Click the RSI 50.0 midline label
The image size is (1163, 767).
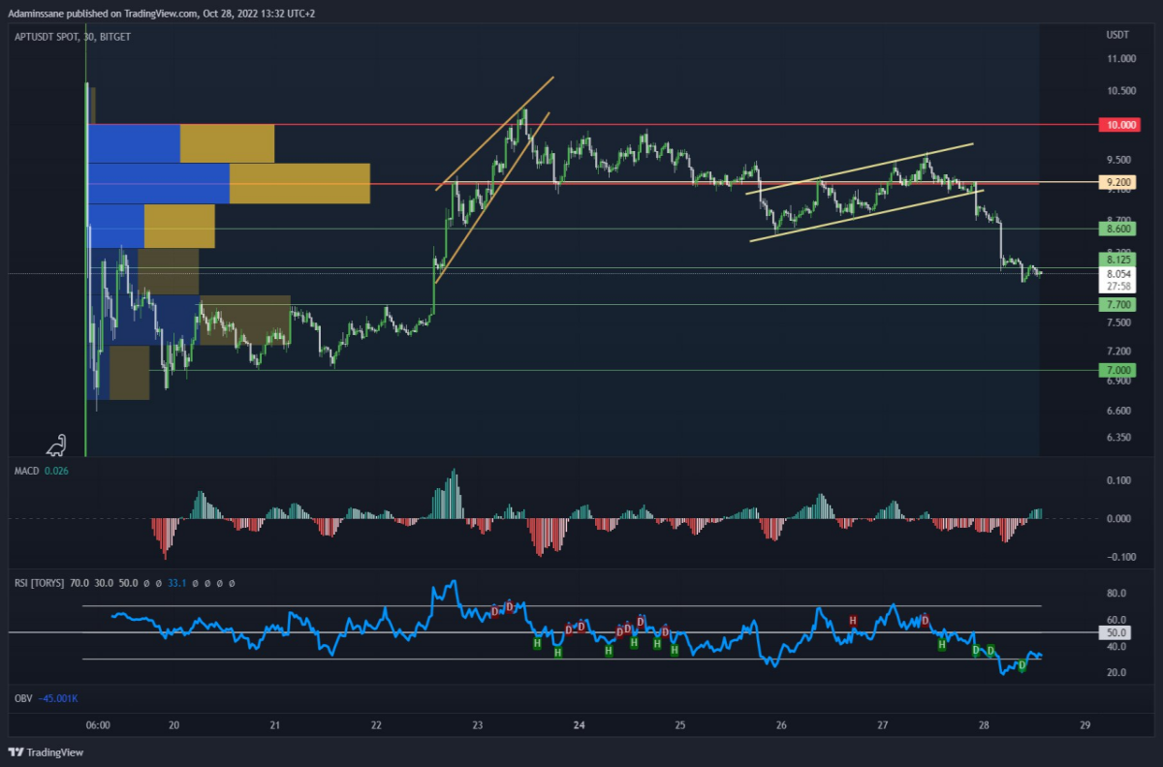click(x=1117, y=632)
